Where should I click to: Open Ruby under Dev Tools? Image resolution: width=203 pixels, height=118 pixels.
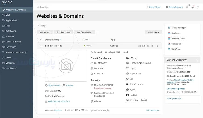tap(130, 90)
